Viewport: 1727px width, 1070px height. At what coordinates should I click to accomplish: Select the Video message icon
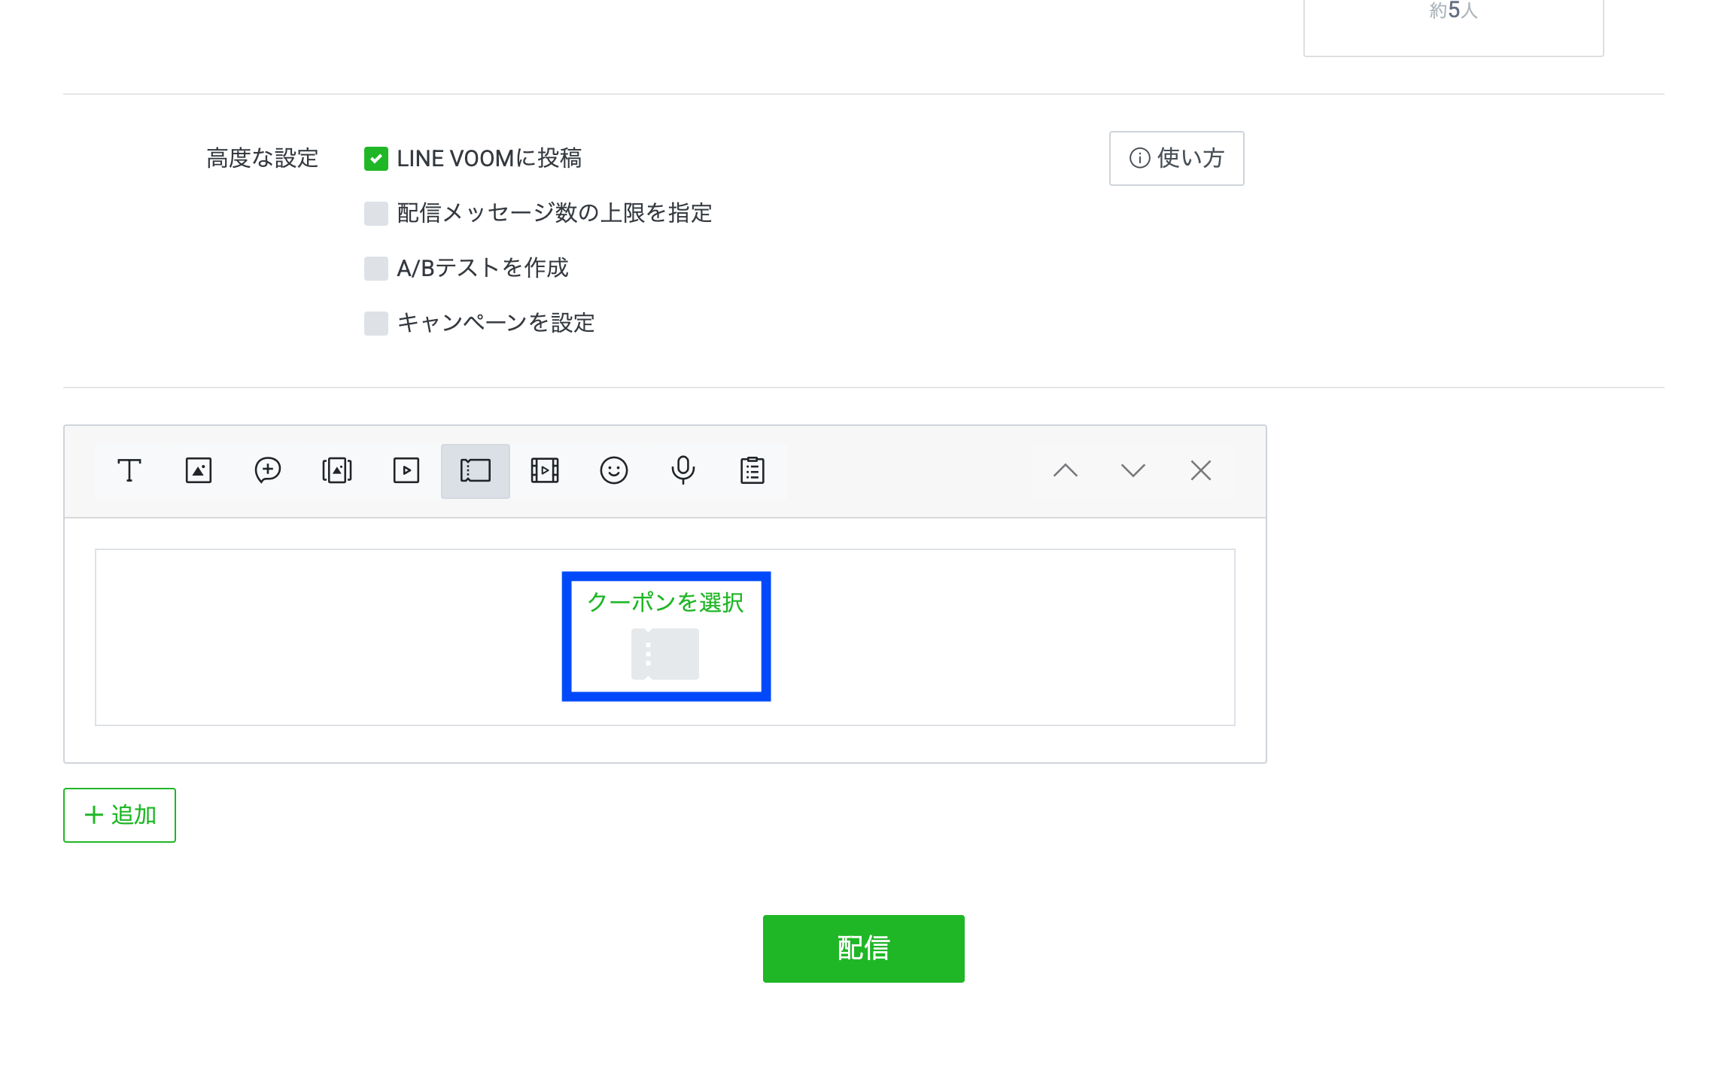[x=406, y=471]
